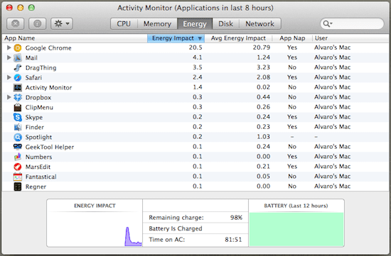Click the window title text
The width and height of the screenshot is (391, 256).
[x=195, y=8]
